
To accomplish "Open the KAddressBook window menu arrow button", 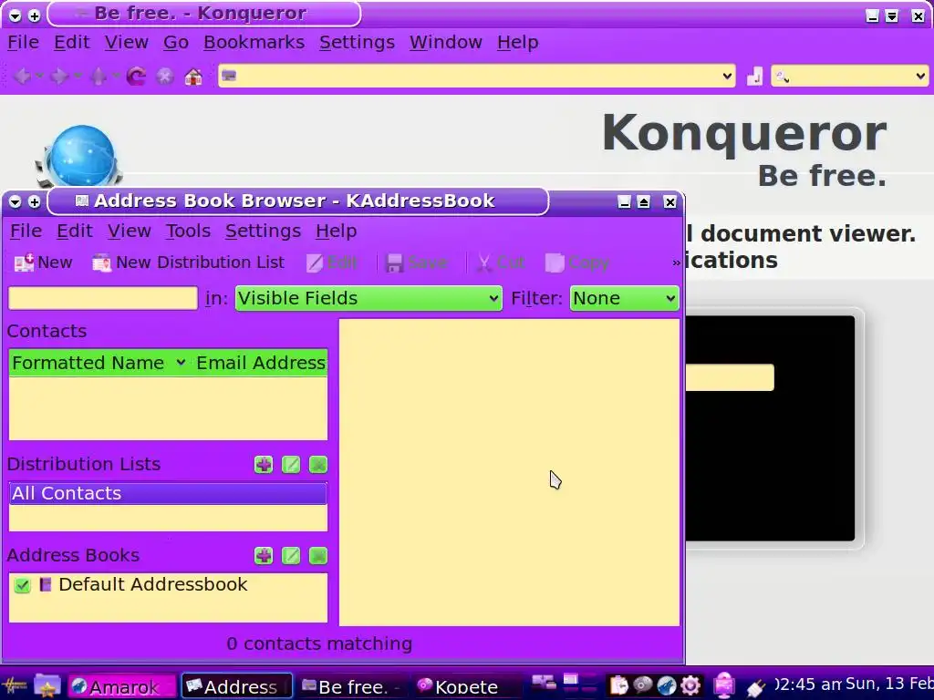I will [x=15, y=201].
